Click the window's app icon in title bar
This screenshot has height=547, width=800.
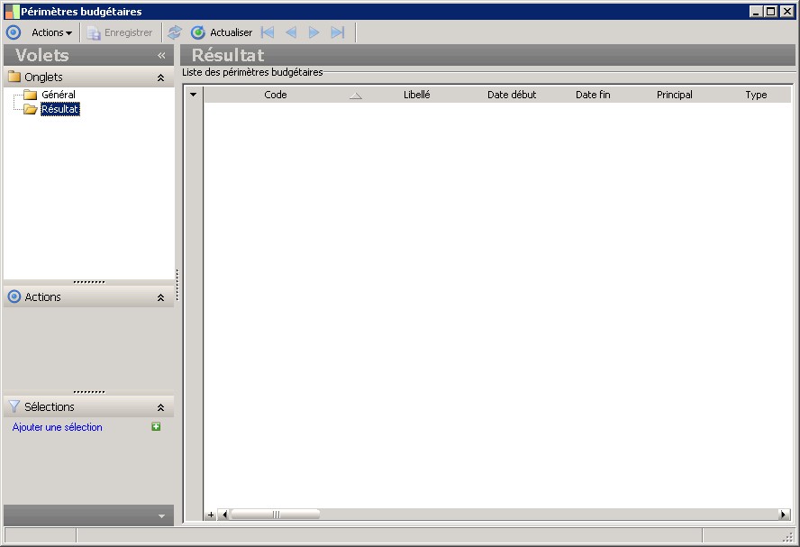tap(12, 11)
